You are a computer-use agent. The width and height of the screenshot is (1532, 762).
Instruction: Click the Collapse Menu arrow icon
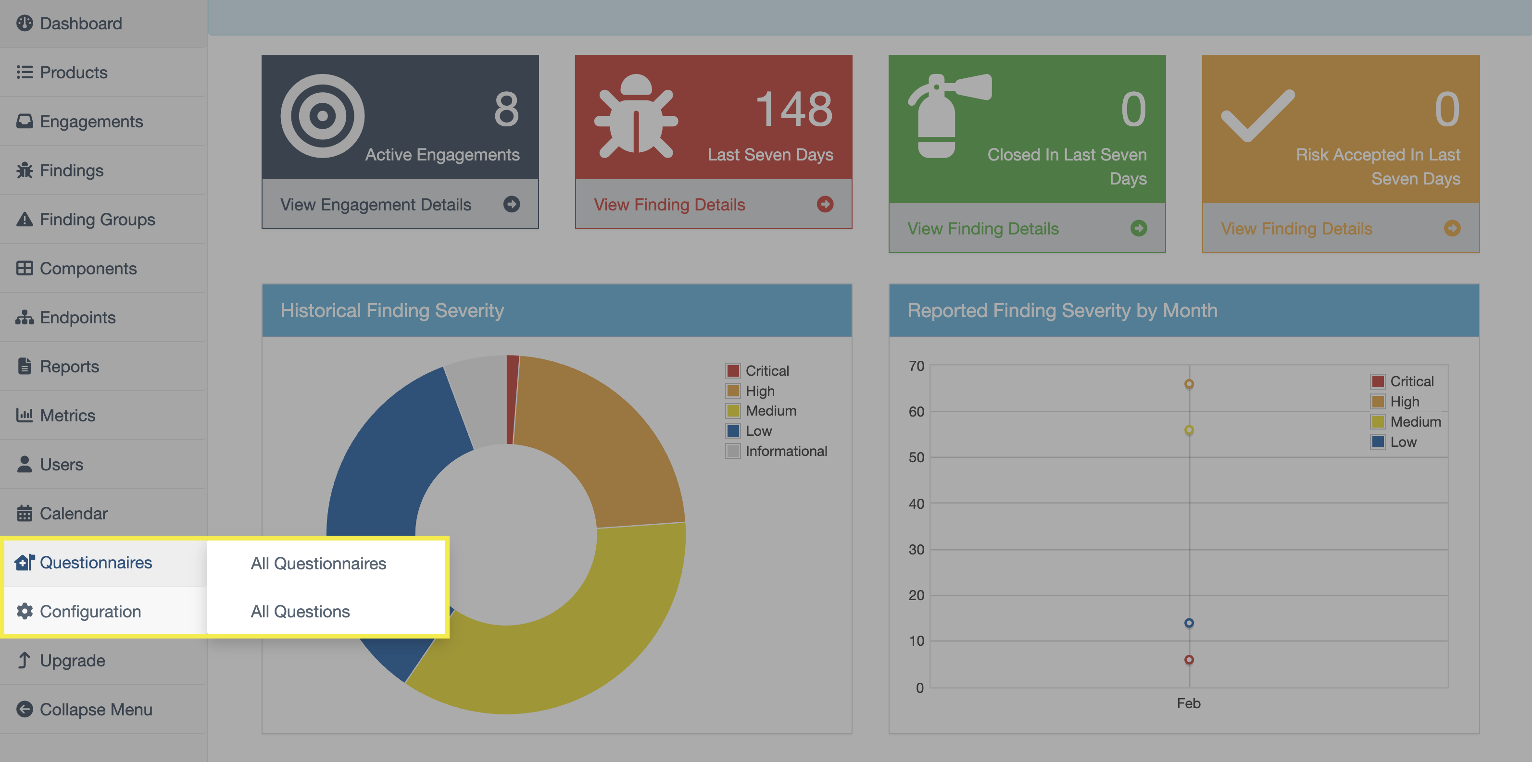[x=25, y=709]
